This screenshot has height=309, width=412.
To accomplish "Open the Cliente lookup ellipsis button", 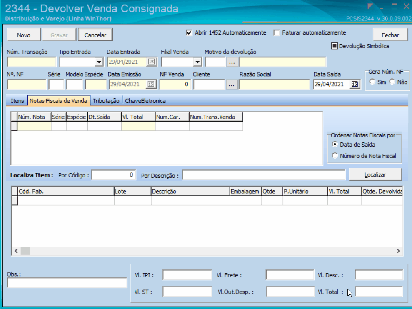I will click(x=232, y=85).
